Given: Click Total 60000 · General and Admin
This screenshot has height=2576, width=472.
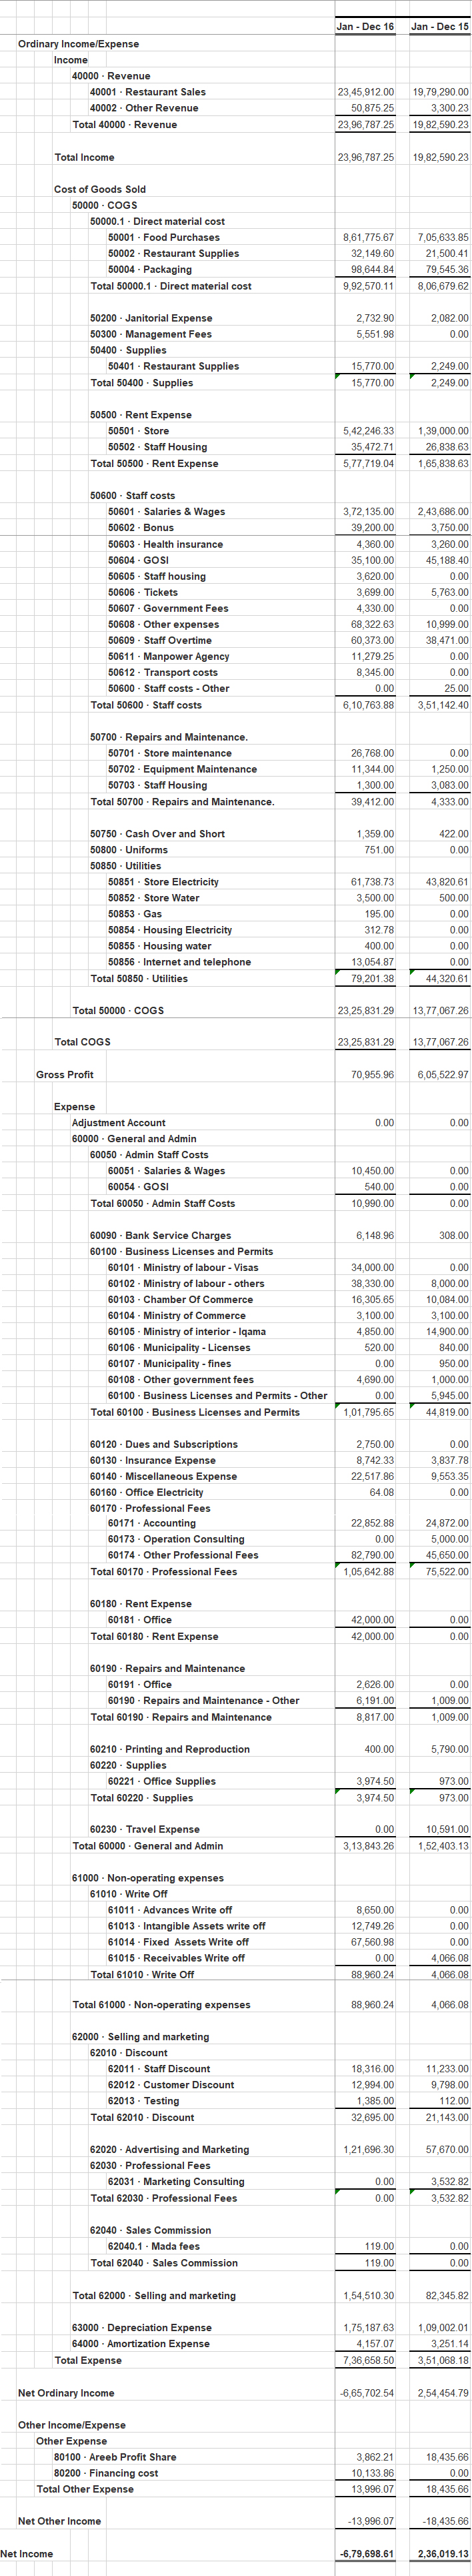Looking at the screenshot, I should (148, 1847).
